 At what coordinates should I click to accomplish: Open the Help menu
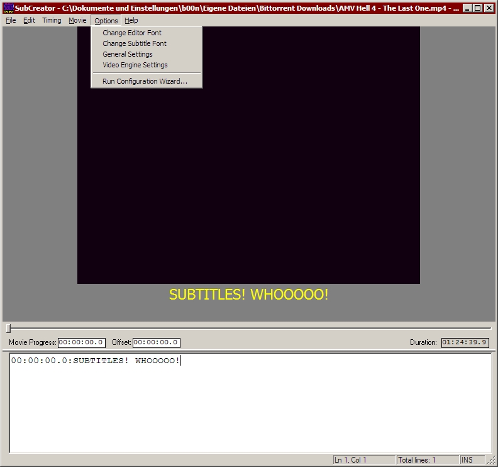131,21
